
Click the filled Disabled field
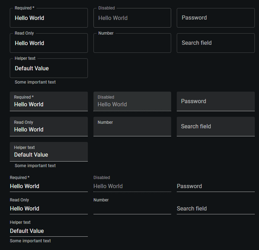[x=132, y=102]
